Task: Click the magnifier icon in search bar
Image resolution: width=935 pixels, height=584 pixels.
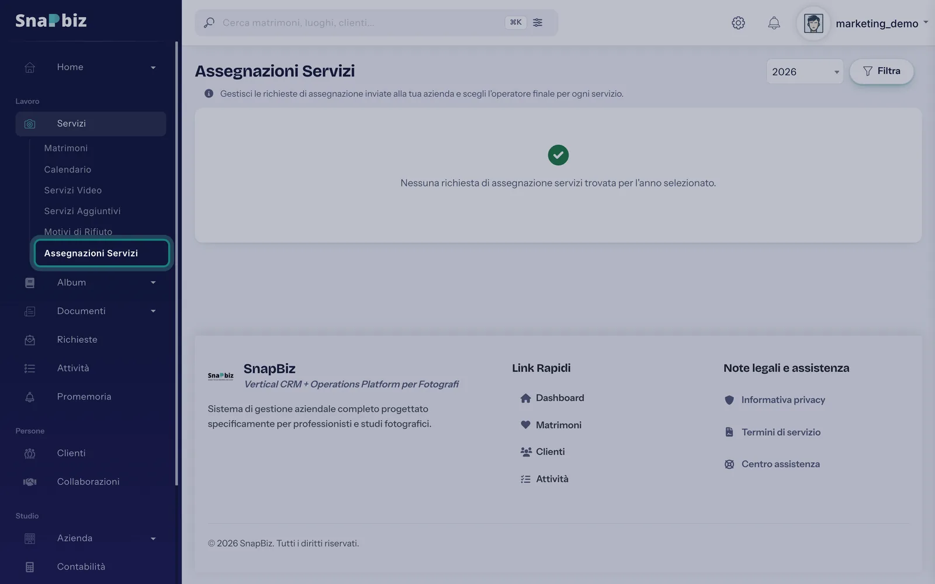Action: coord(209,23)
